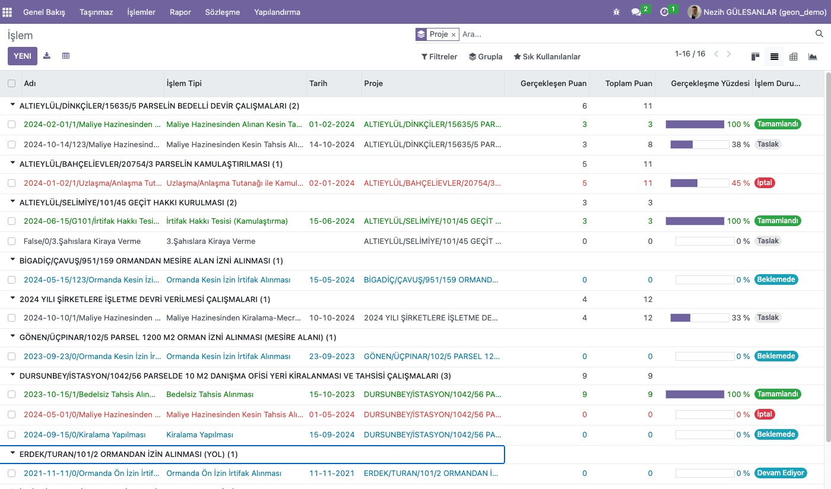Open the Filtreler dropdown
Image resolution: width=831 pixels, height=489 pixels.
439,57
